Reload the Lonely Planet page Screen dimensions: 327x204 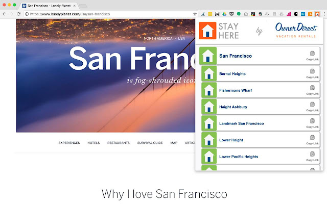[x=18, y=14]
